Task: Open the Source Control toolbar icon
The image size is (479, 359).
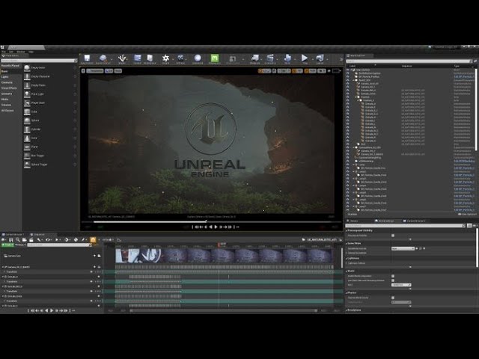Action: tap(103, 58)
